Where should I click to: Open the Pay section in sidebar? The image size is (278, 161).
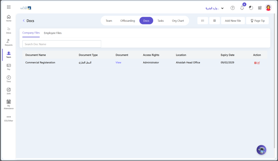9,67
